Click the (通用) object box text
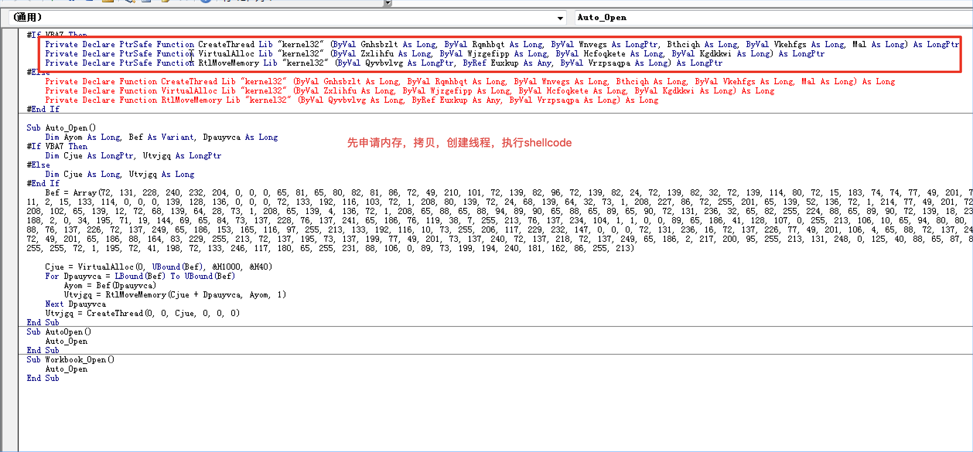 pyautogui.click(x=27, y=17)
